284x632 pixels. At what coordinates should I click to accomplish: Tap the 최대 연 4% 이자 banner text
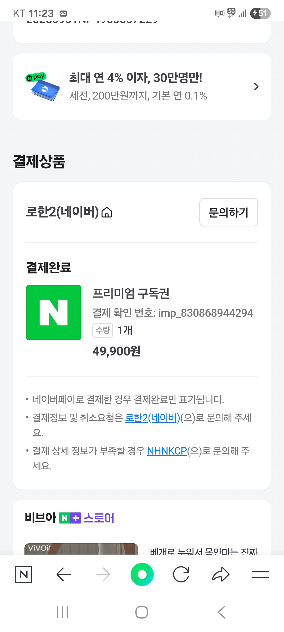(135, 78)
